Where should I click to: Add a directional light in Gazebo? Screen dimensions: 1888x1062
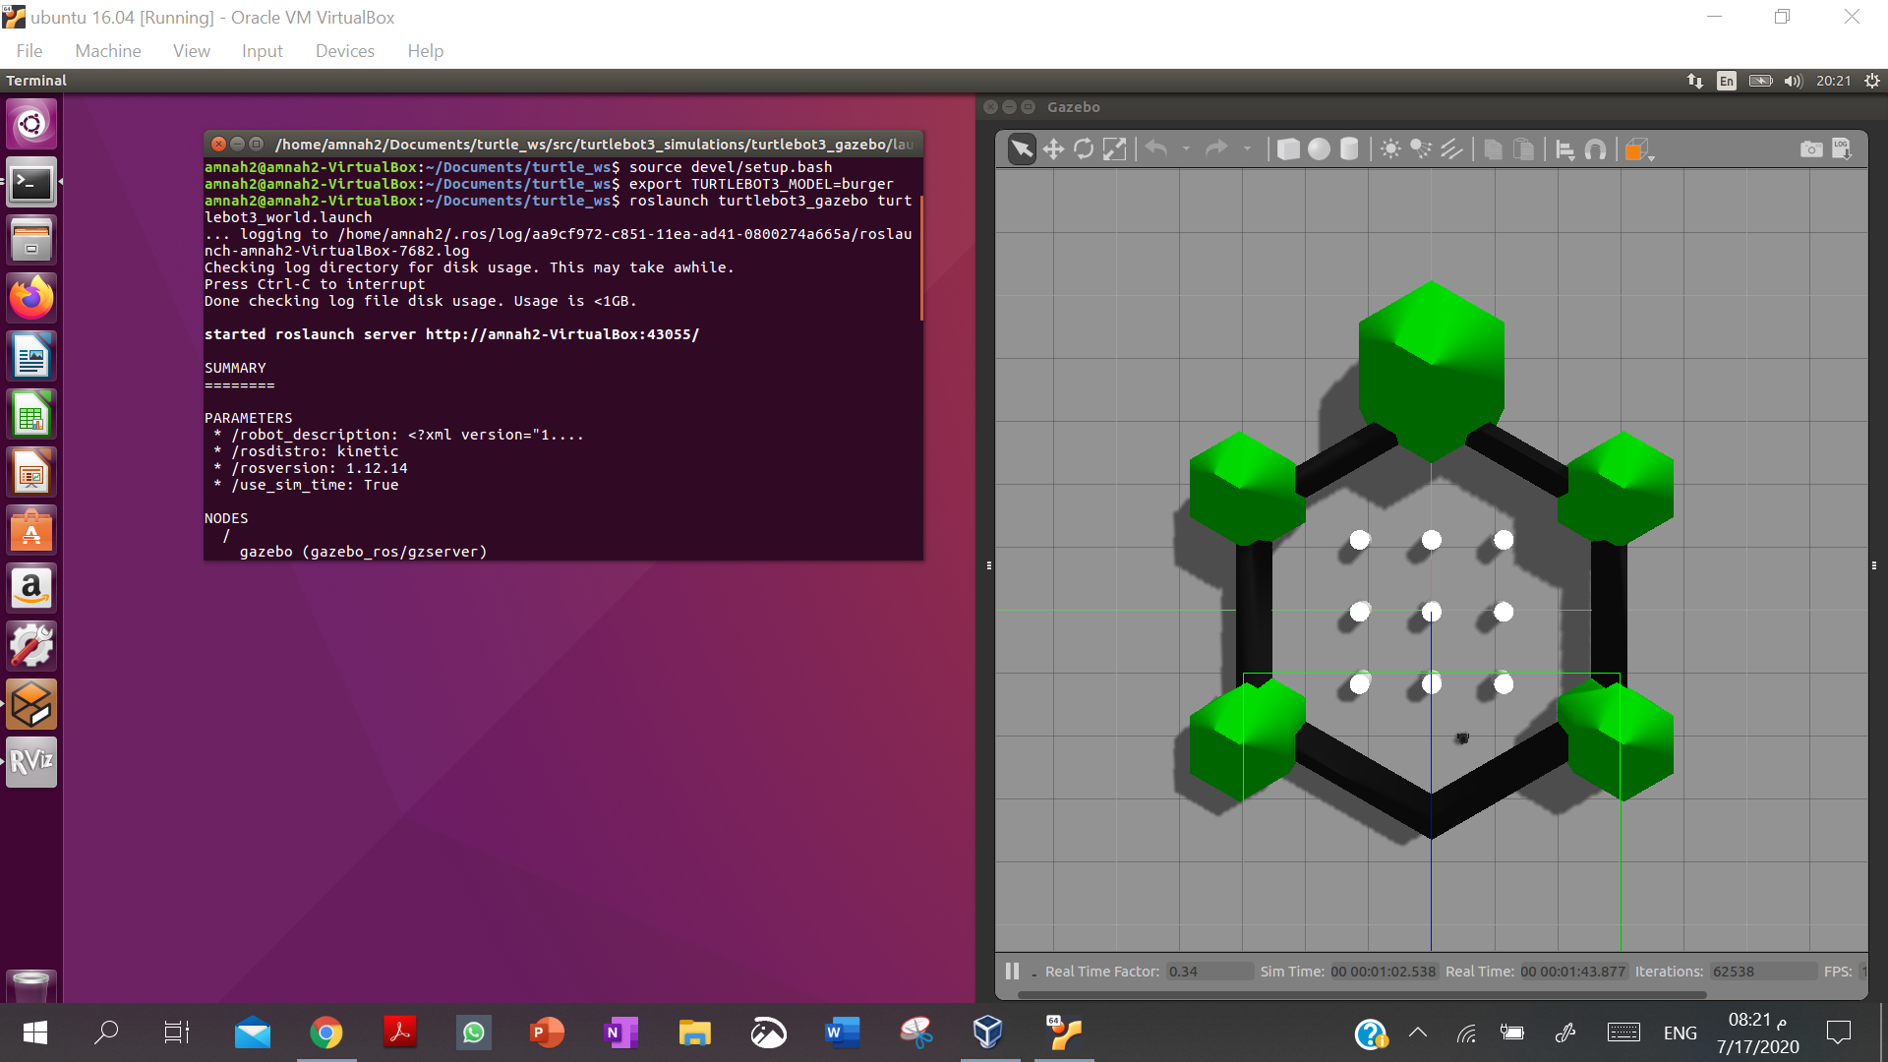point(1451,149)
